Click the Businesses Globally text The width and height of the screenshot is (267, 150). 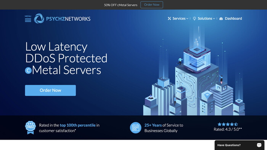click(161, 131)
